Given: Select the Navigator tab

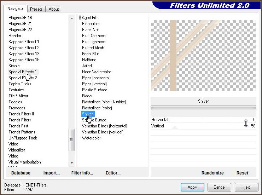Looking at the screenshot, I should (16, 8).
